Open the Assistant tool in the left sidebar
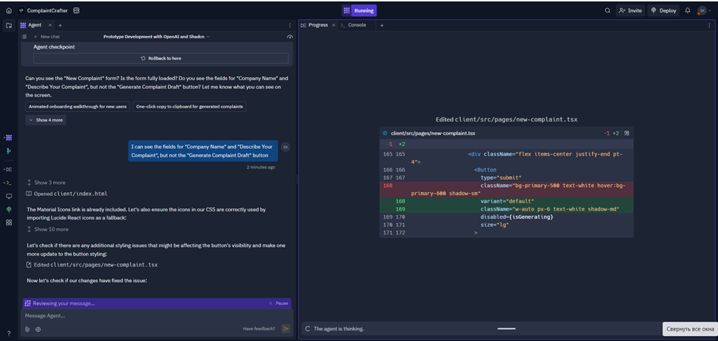 [9, 150]
